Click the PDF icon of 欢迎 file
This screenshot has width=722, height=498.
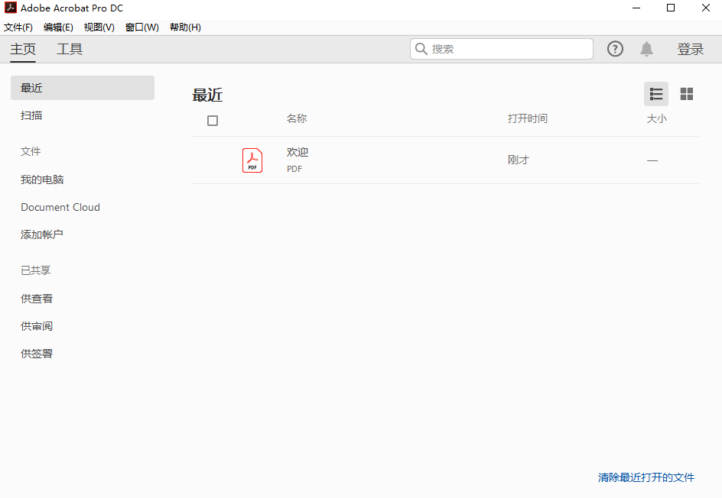(252, 160)
